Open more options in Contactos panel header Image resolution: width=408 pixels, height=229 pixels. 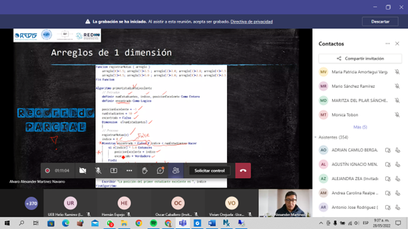pos(388,44)
